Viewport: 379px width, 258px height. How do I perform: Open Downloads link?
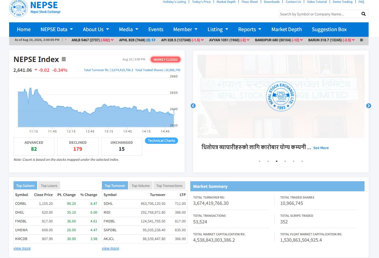pyautogui.click(x=272, y=2)
